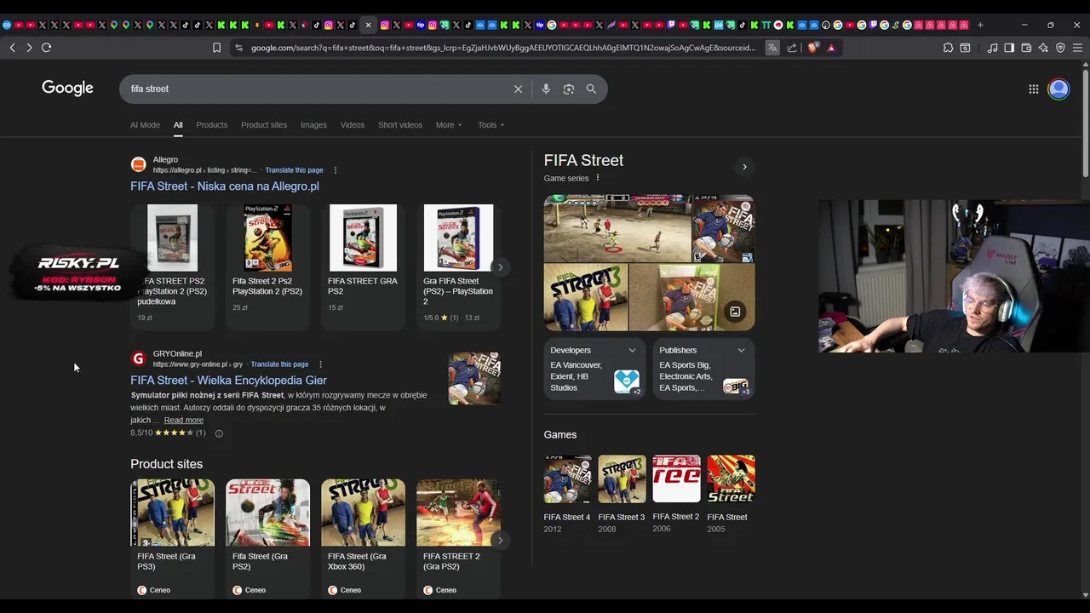The image size is (1090, 613).
Task: Expand the Tools dropdown
Action: tap(491, 125)
